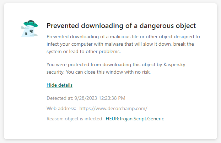Click the "Prevented downloading of a dangerous object" heading
Screen dimensions: 221x143
coord(121,26)
